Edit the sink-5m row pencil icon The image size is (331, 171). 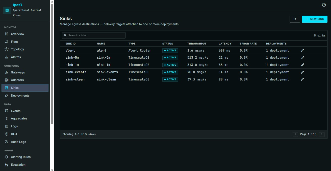coord(302,58)
